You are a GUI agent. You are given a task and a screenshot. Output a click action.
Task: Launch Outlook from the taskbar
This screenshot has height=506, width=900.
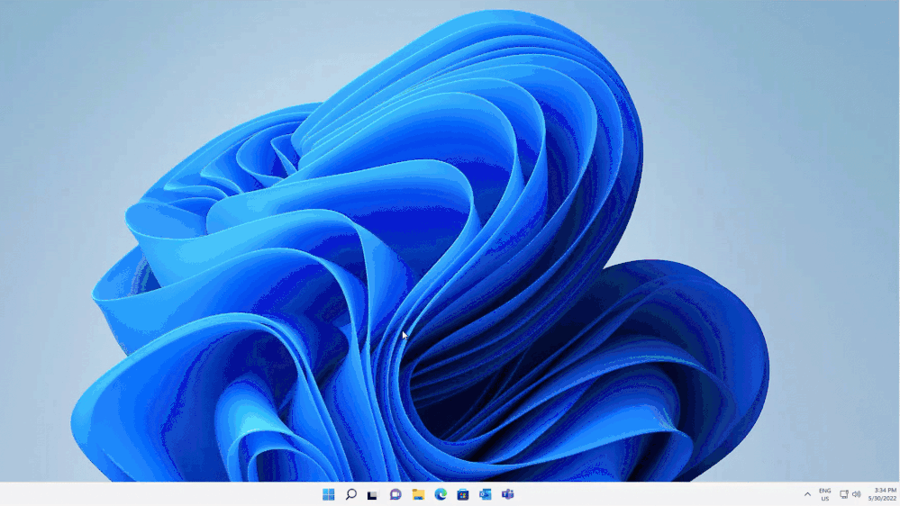[x=485, y=494]
